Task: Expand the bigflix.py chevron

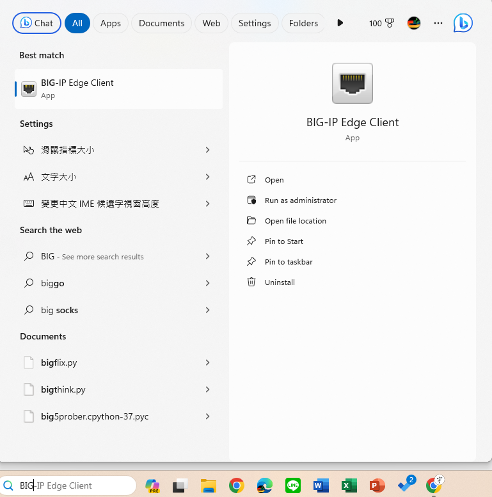Action: (207, 363)
